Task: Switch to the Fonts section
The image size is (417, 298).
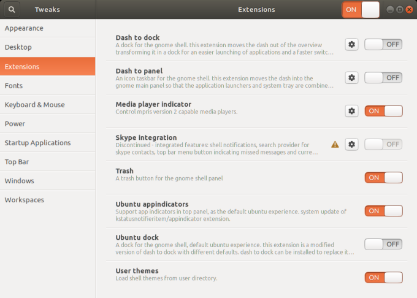Action: (48, 86)
